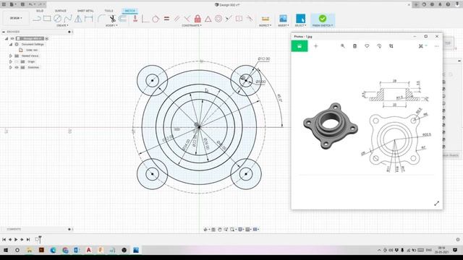The height and width of the screenshot is (260, 463).
Task: Select the Rectangle sketch tool
Action: tap(47, 19)
